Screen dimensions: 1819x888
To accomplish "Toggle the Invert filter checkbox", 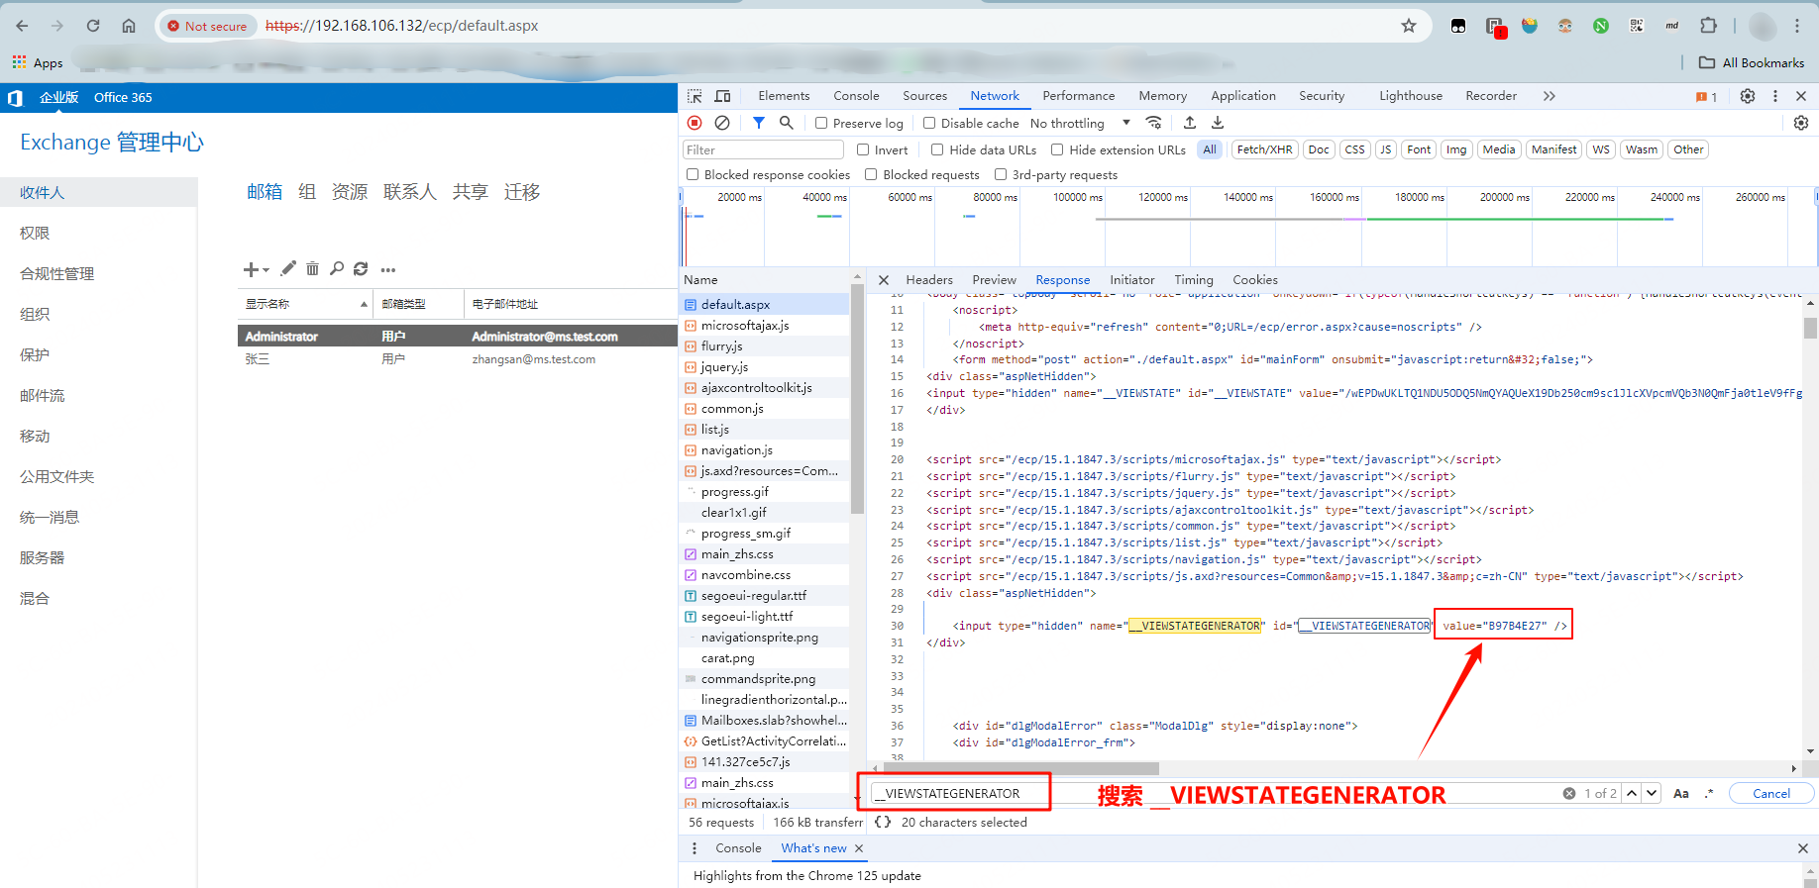I will click(x=863, y=149).
